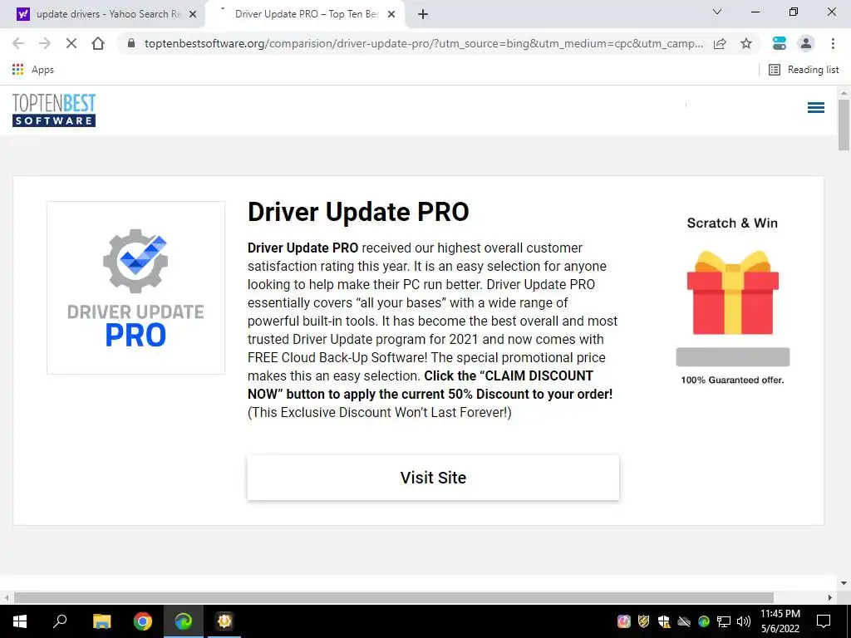Open a new browser tab
This screenshot has width=851, height=638.
423,15
